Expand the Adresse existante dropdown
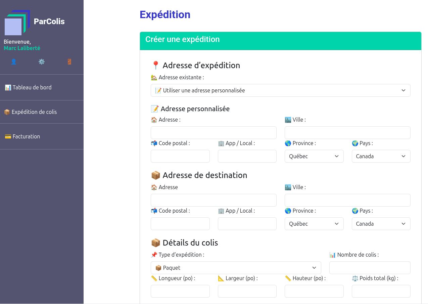 click(x=280, y=90)
